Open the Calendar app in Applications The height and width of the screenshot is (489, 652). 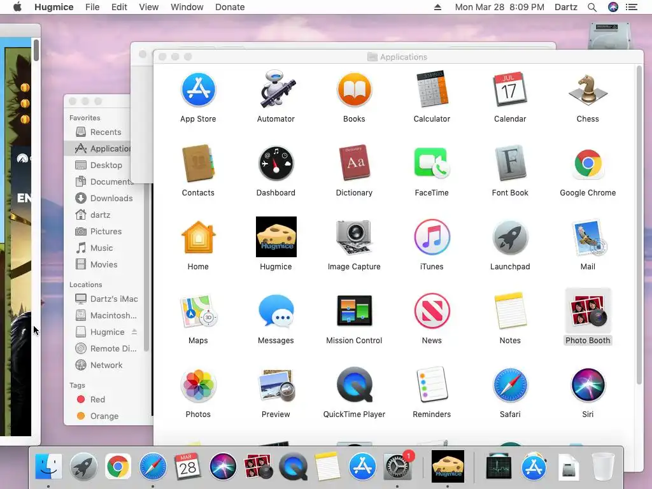[x=510, y=89]
